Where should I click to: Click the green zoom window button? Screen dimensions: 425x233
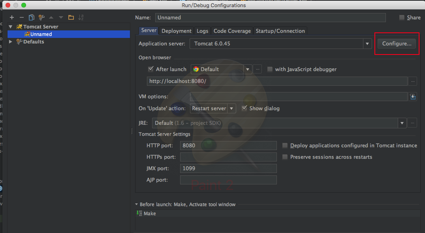click(24, 5)
